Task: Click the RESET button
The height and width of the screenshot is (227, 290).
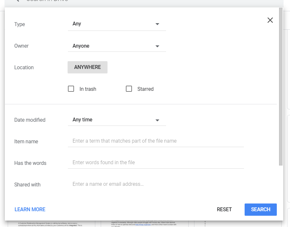Action: coord(224,209)
